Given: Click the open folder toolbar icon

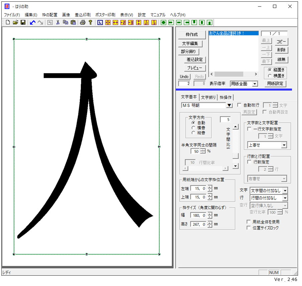Looking at the screenshot, I should pos(15,22).
